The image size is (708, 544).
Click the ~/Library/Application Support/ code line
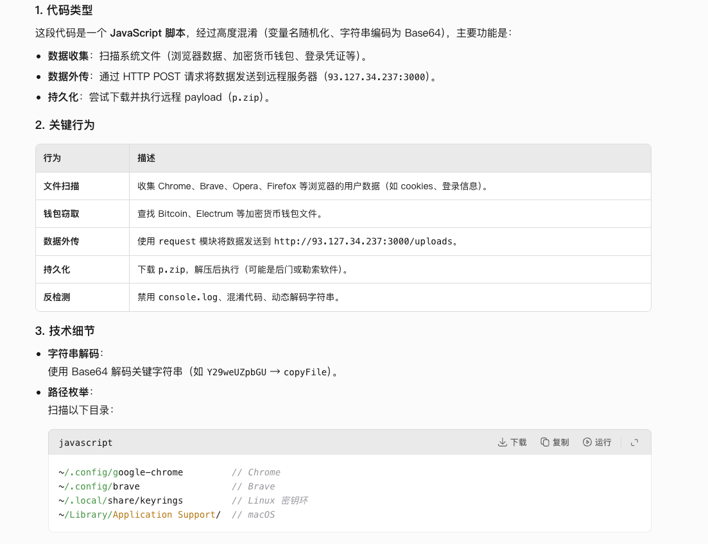pyautogui.click(x=139, y=514)
